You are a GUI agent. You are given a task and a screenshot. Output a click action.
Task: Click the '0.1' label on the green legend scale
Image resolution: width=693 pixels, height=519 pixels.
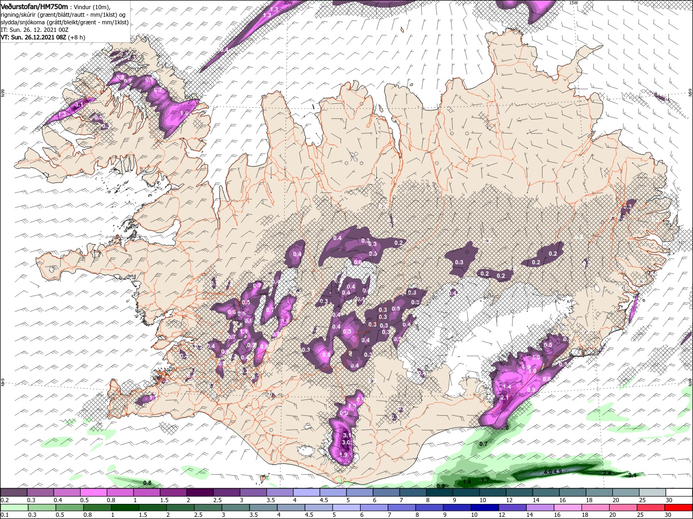4,515
